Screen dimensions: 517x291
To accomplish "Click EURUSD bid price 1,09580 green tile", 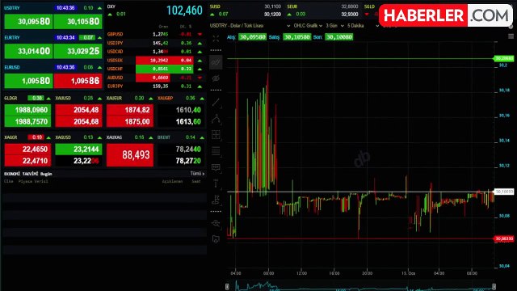I will (28, 81).
